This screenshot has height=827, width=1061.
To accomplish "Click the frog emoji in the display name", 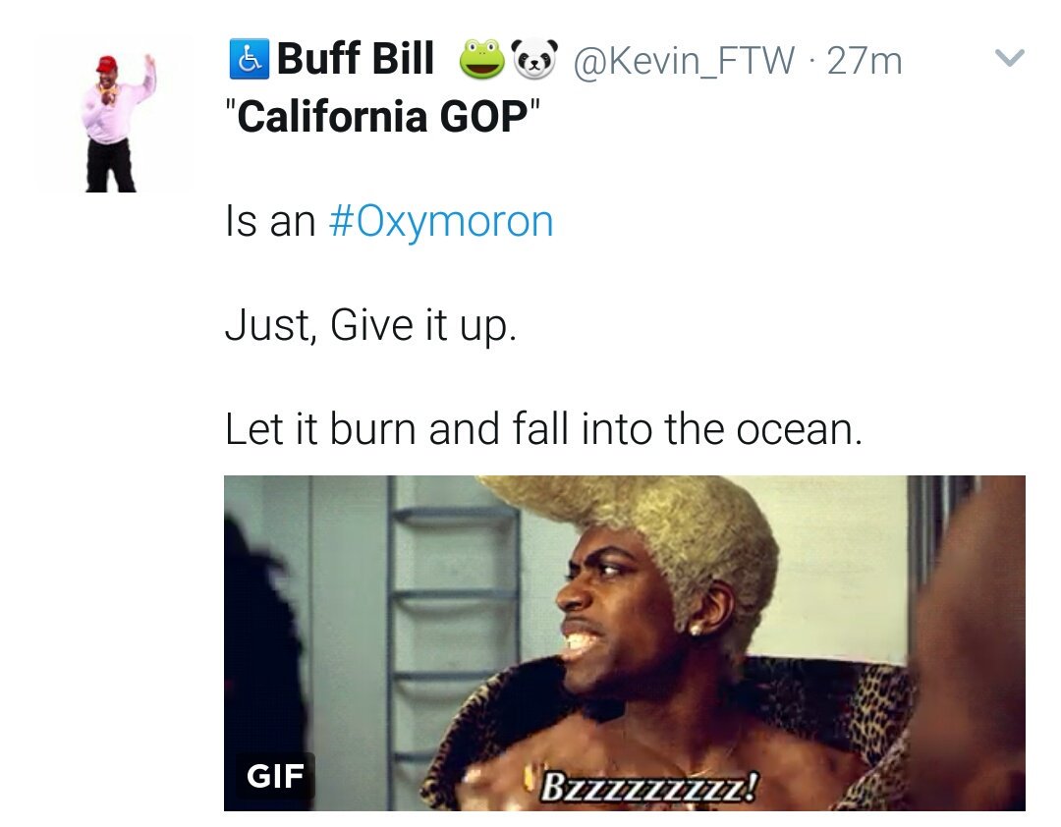I will point(481,60).
